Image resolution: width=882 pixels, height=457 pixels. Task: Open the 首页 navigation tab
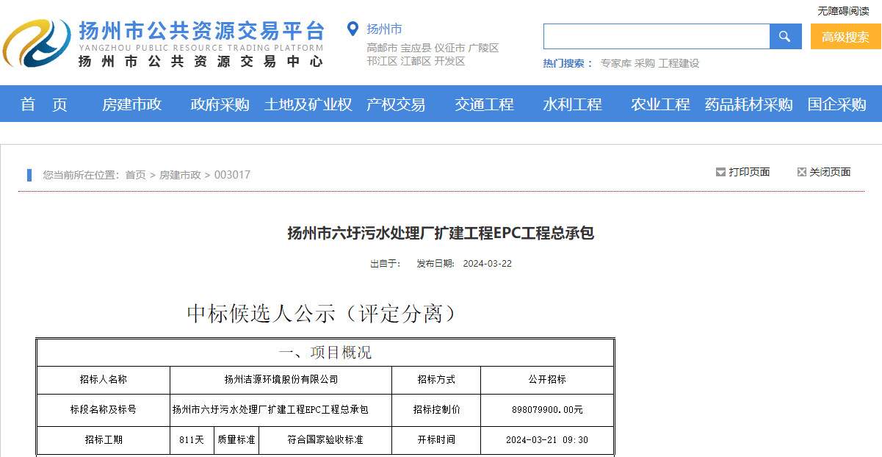pyautogui.click(x=44, y=104)
